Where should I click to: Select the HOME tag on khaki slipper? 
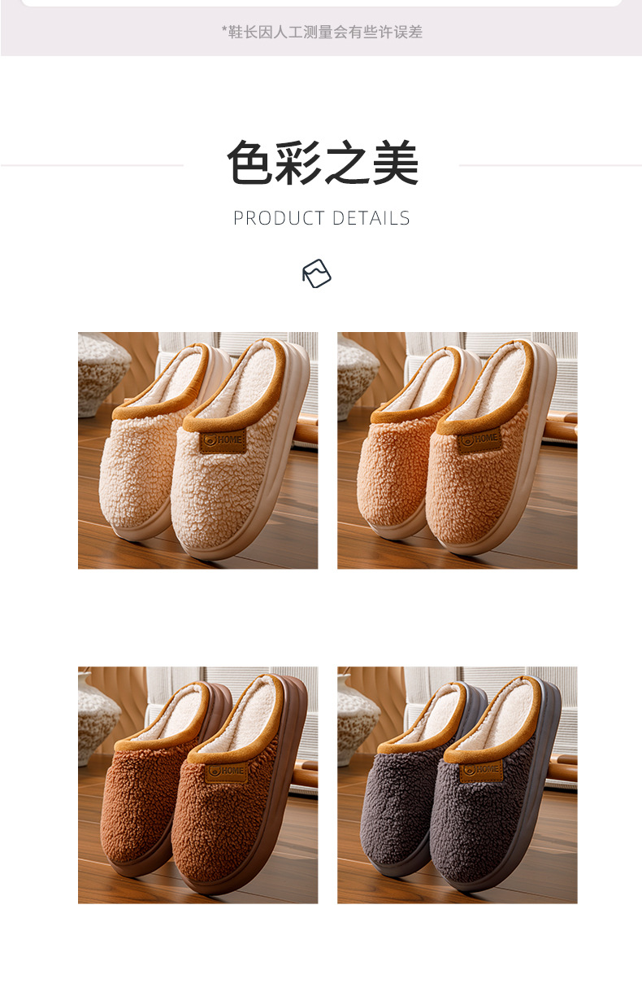pyautogui.click(x=479, y=439)
